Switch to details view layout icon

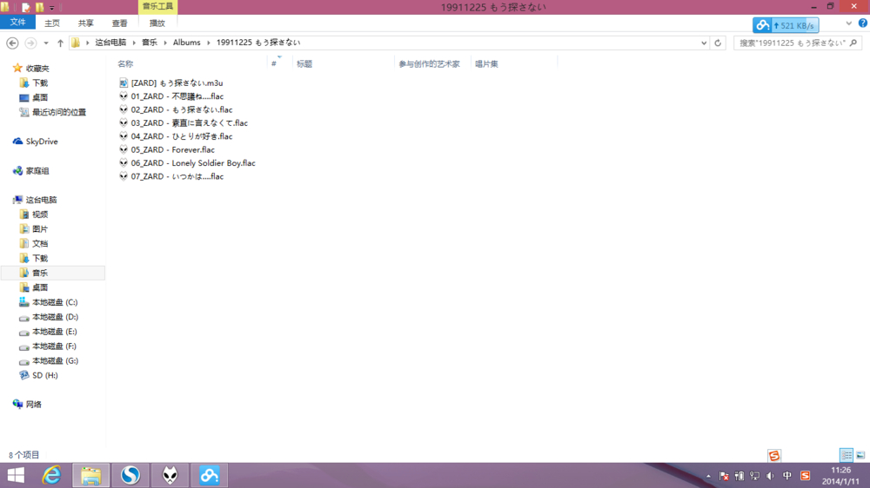click(847, 455)
